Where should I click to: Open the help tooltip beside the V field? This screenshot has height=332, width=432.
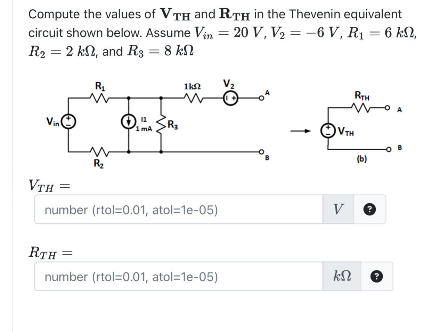click(369, 210)
